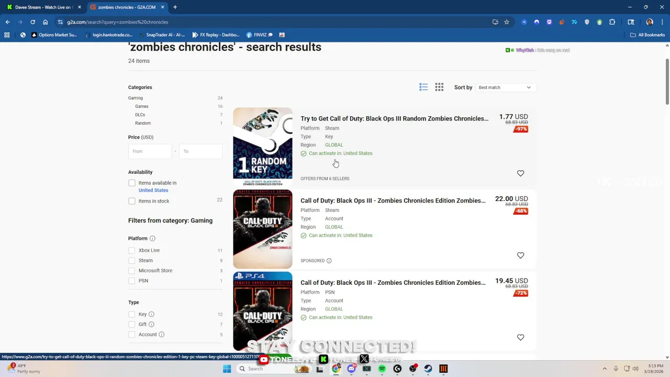
Task: Open browser apps grid in bookmarks bar
Action: (x=7, y=35)
